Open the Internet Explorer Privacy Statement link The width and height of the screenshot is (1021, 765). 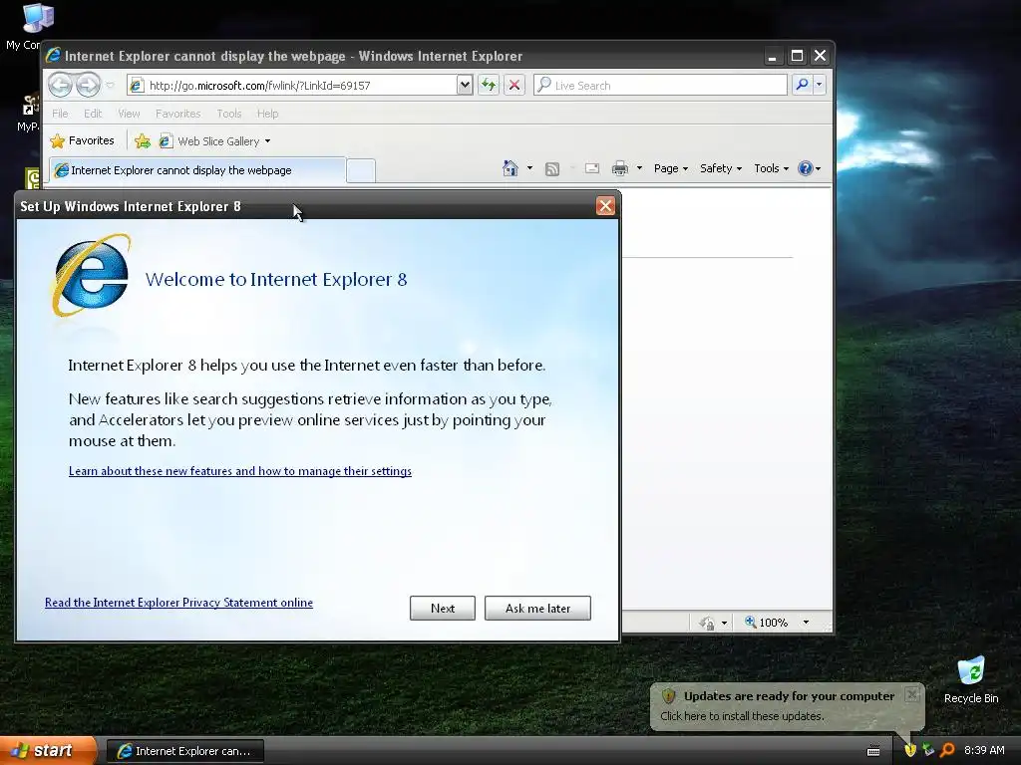178,603
